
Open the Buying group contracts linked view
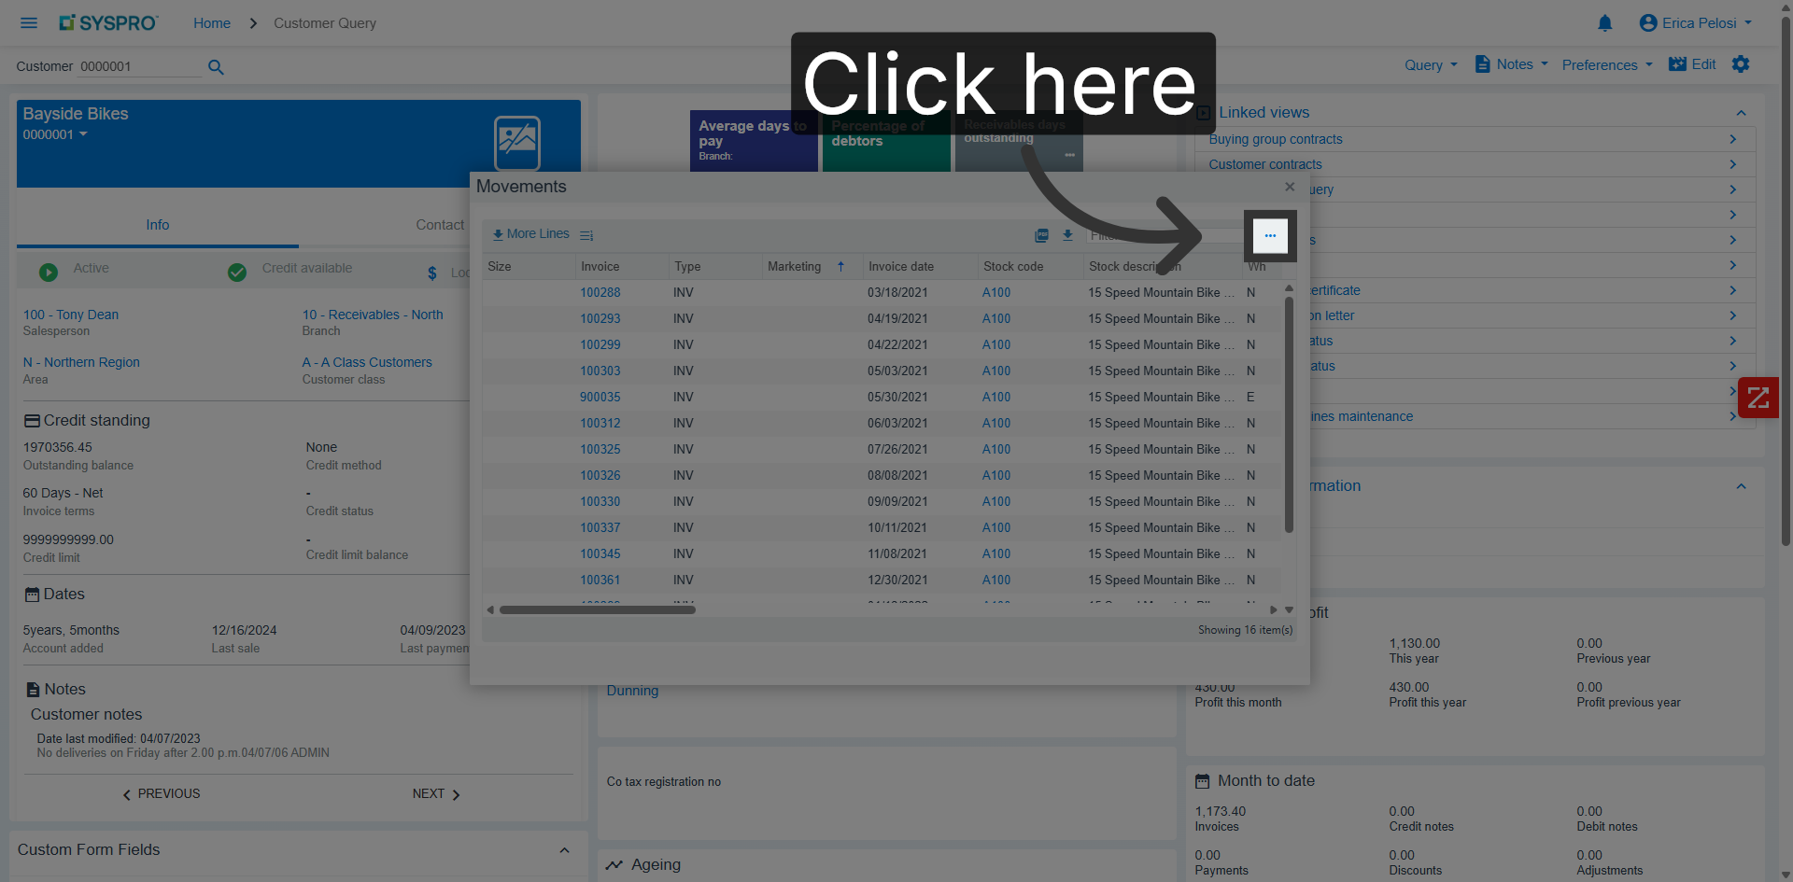click(x=1276, y=139)
